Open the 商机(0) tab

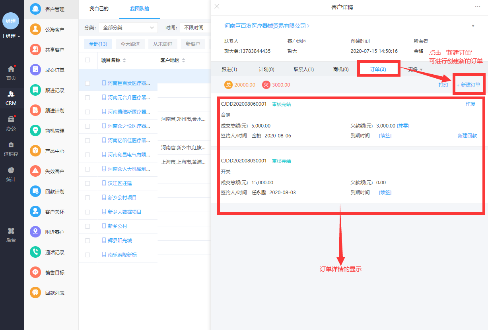(341, 69)
